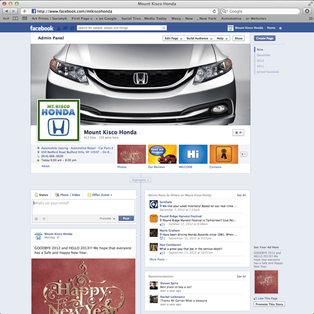The height and width of the screenshot is (314, 314).
Task: Go back with Safari's back arrow
Action: tap(6, 11)
